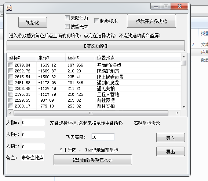Image resolution: width=208 pixels, height=181 pixels.
Task: Click the horizontal scroll right arrow
Action: [x=177, y=113]
